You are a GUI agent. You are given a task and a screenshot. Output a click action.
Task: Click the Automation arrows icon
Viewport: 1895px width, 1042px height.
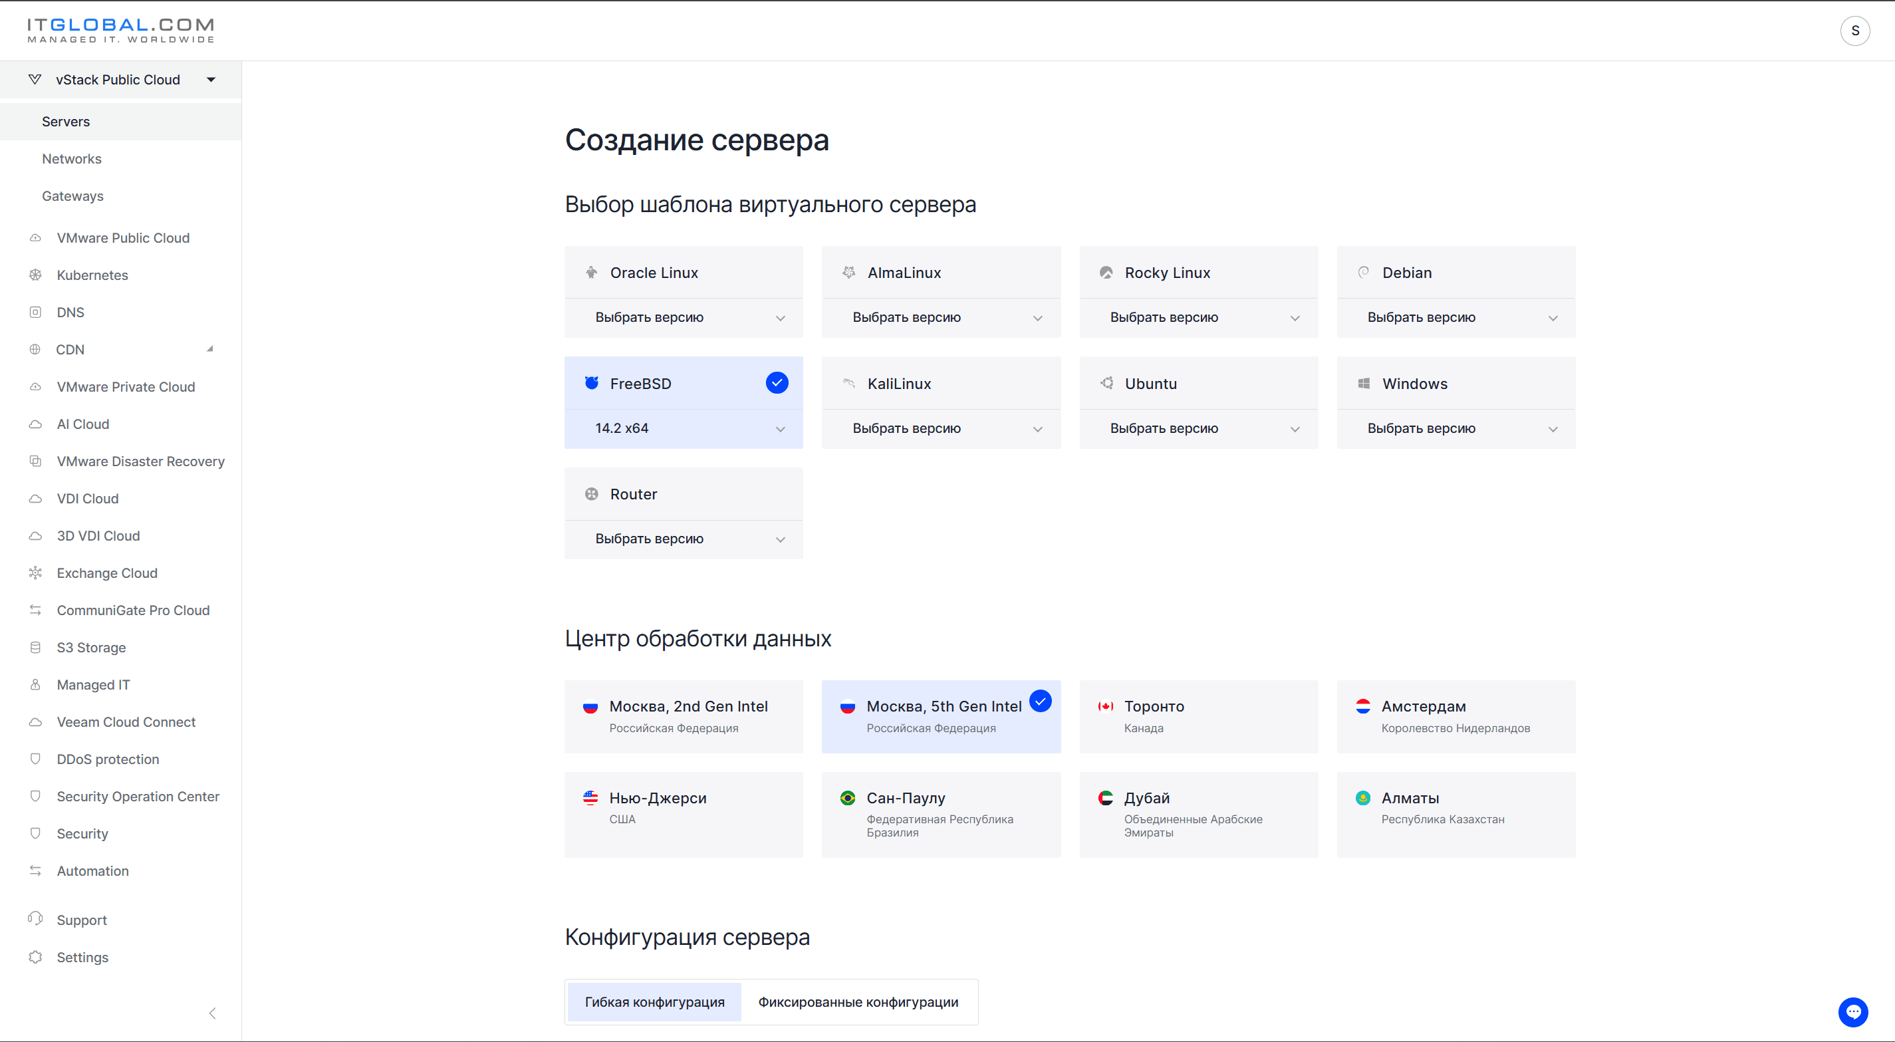(x=35, y=870)
